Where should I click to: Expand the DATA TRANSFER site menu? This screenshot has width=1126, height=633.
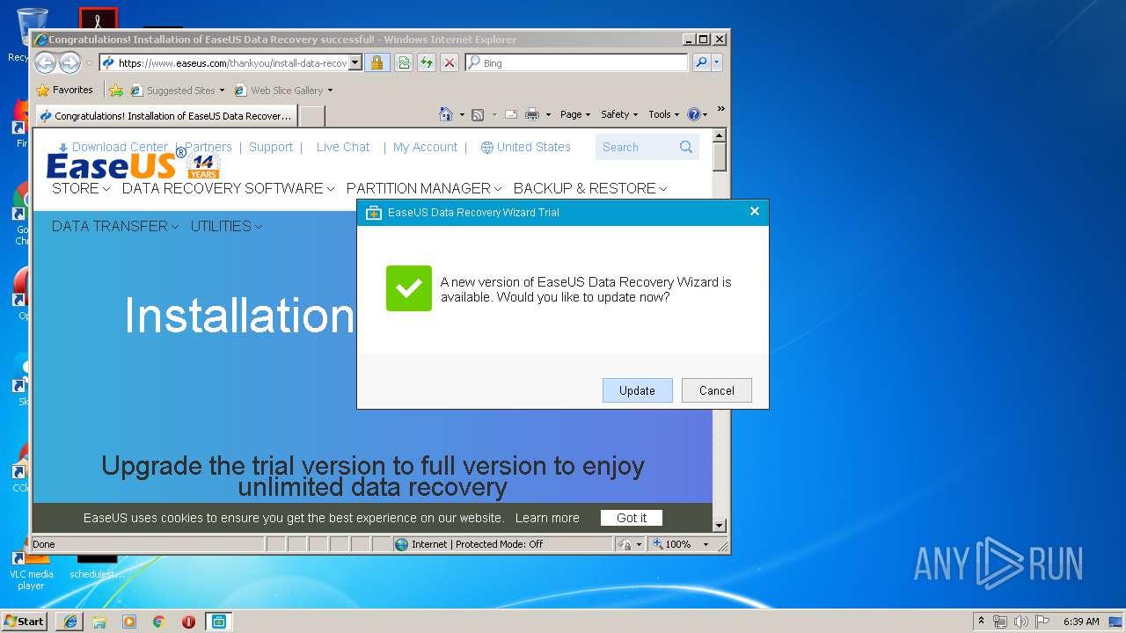coord(115,226)
